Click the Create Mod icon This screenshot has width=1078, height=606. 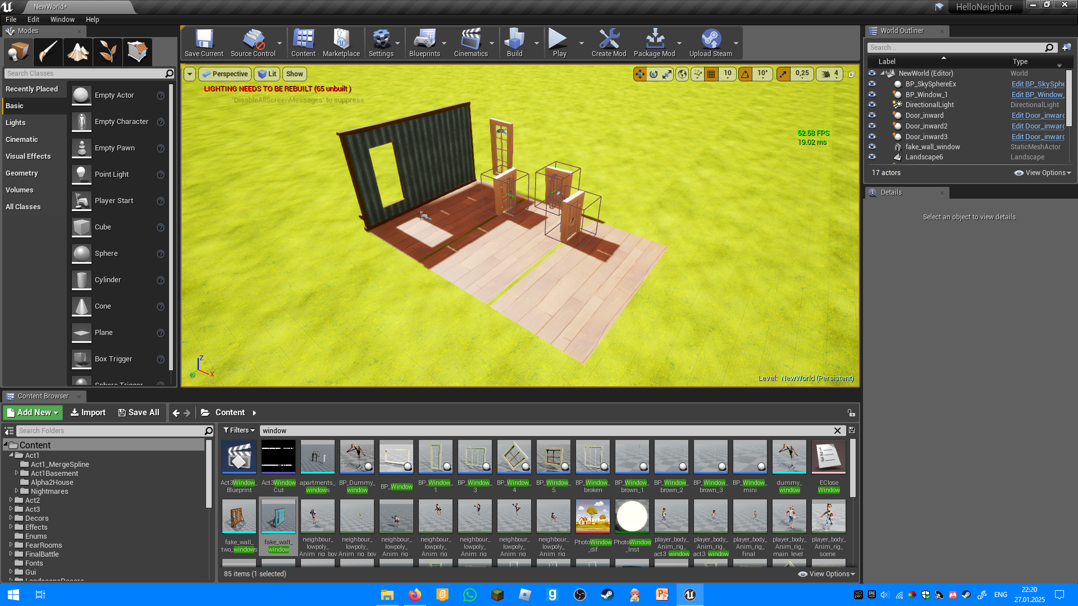(x=609, y=43)
